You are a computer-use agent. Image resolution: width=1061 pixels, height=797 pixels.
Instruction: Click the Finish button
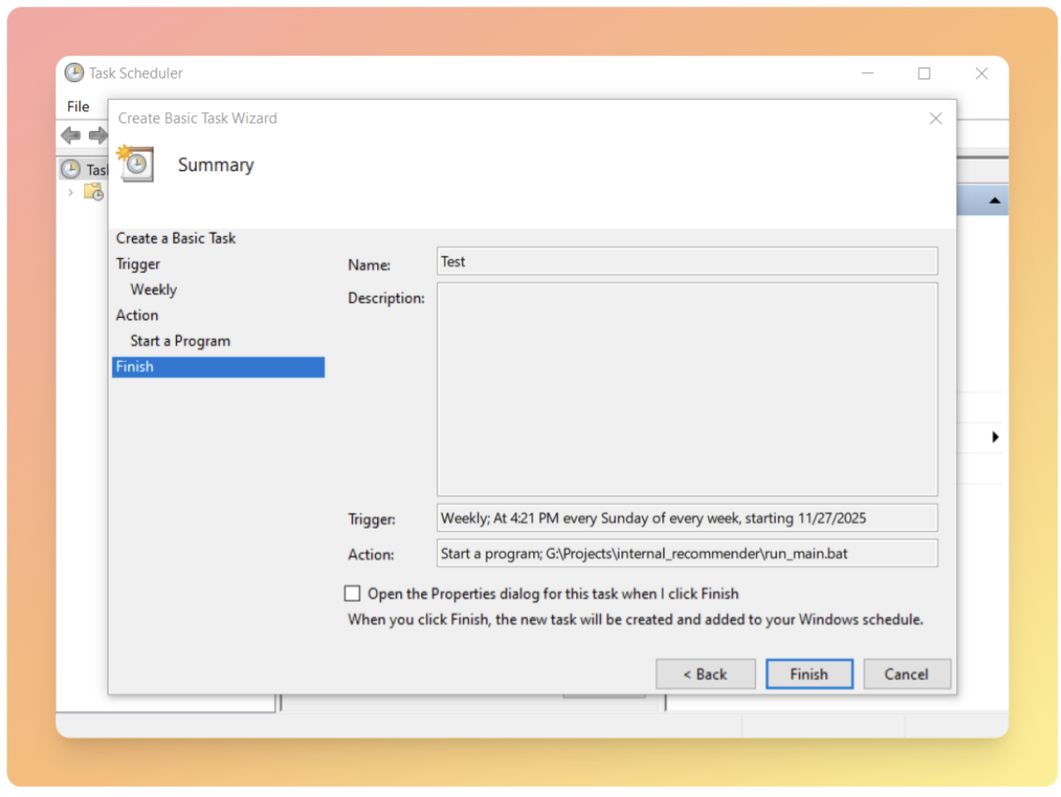808,674
